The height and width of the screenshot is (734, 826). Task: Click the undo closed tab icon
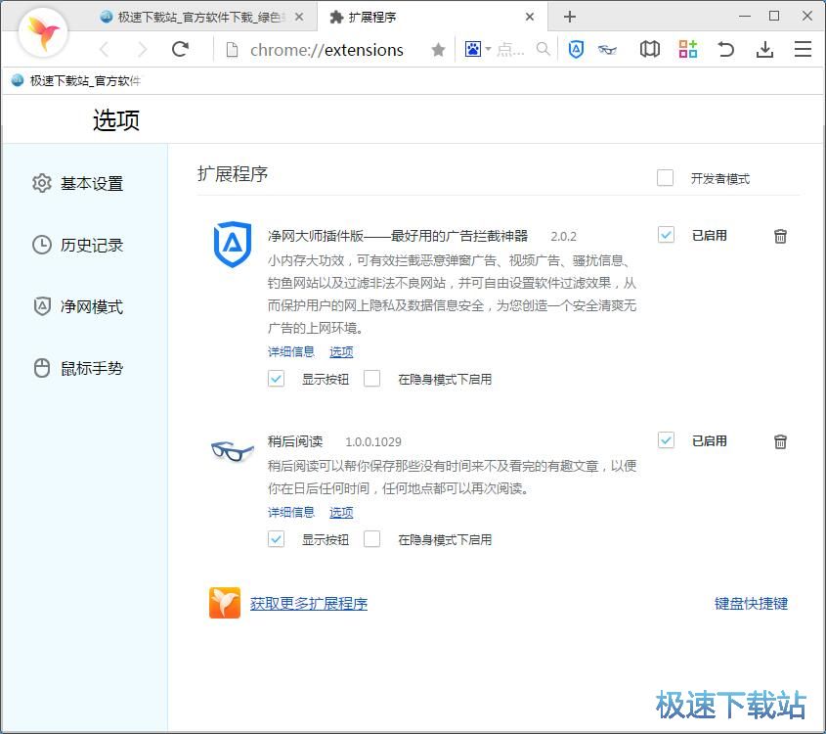[726, 50]
